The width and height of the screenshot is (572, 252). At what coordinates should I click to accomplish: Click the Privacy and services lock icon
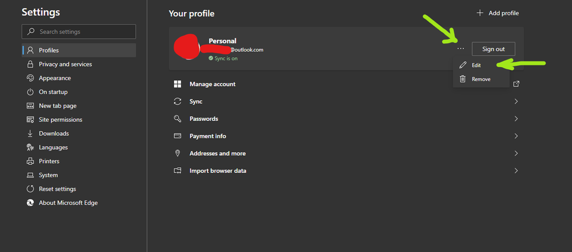[31, 64]
